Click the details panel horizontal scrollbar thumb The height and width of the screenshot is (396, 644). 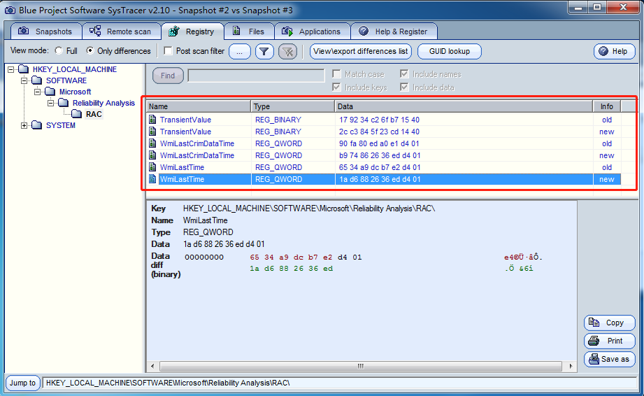361,366
